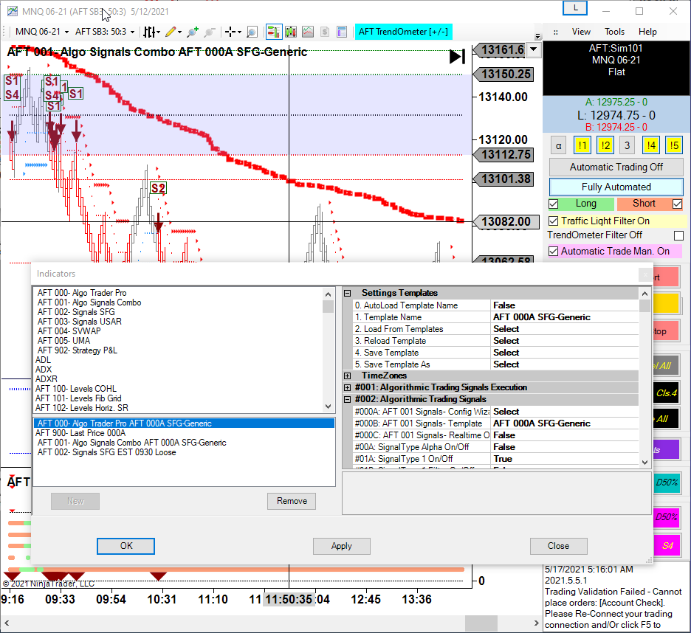
Task: Collapse the Settings Templates section
Action: tap(348, 294)
